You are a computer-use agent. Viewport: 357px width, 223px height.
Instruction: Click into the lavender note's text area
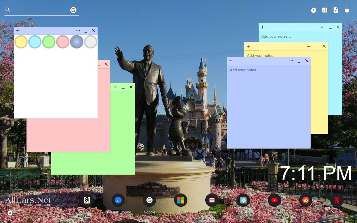(269, 106)
